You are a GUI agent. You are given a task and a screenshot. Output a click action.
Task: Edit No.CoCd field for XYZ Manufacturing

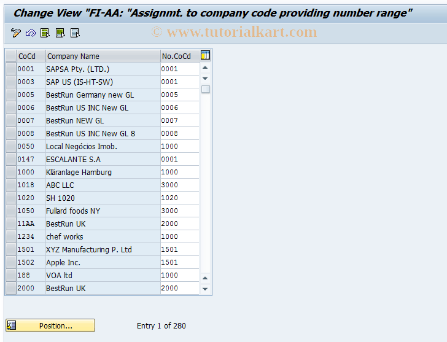[179, 249]
